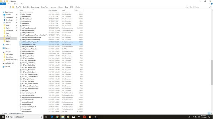Click the vertical scrollbar of file list
This screenshot has height=119, width=213.
pos(212,72)
